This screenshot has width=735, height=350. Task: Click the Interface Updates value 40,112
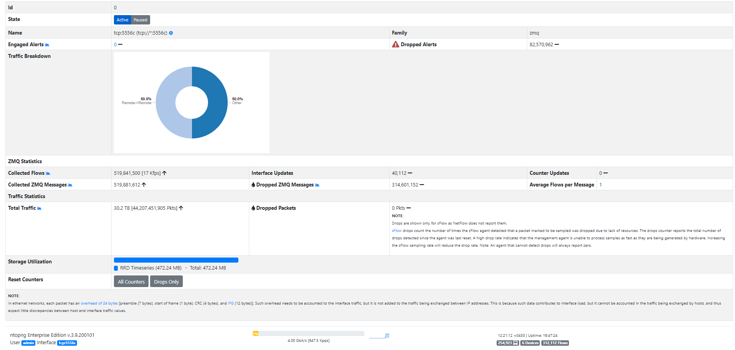399,173
